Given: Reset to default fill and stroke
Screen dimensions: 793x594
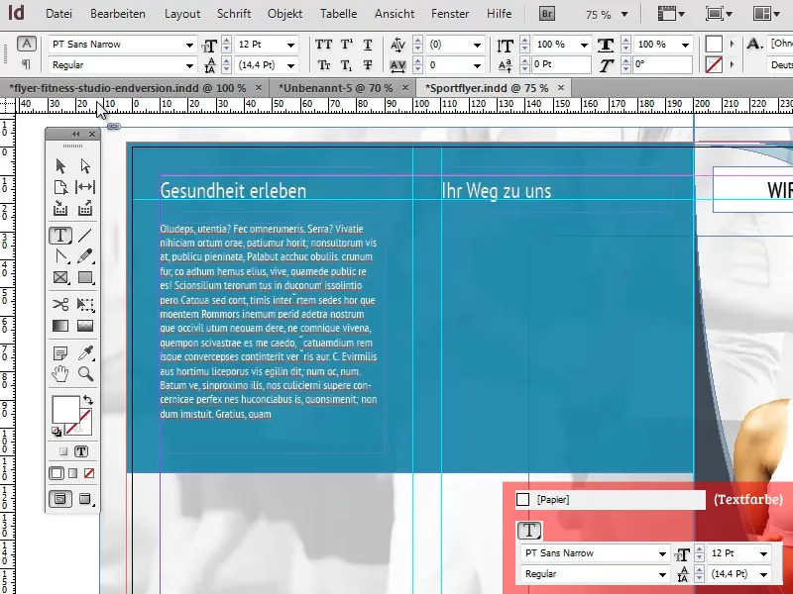Looking at the screenshot, I should point(57,432).
